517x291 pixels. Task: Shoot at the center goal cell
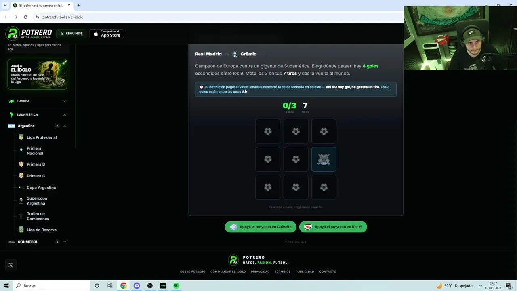[x=296, y=159]
